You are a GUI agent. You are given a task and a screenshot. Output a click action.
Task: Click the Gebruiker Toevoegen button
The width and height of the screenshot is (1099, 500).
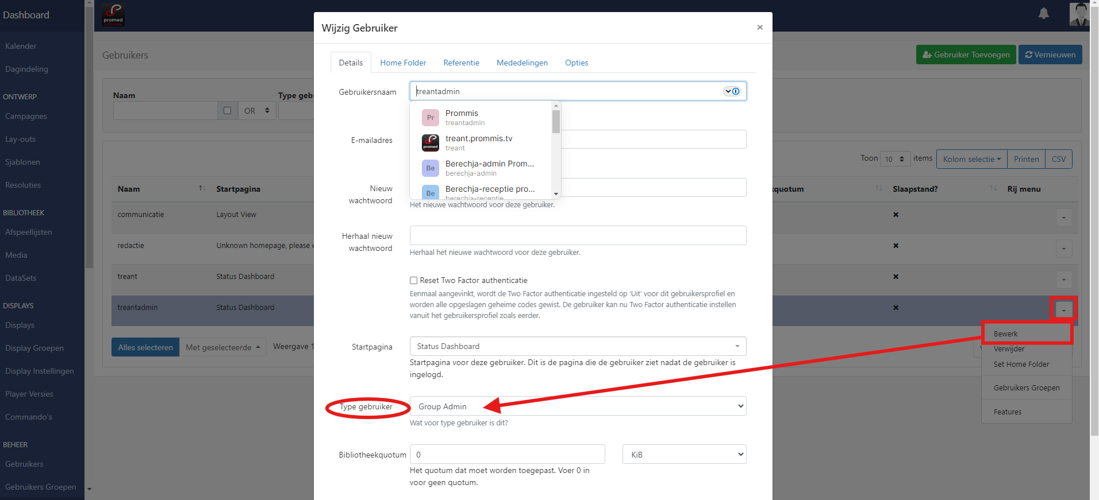tap(966, 55)
